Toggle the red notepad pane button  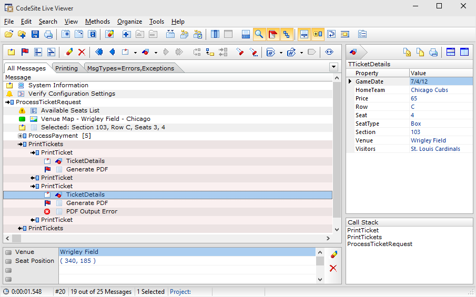click(272, 34)
